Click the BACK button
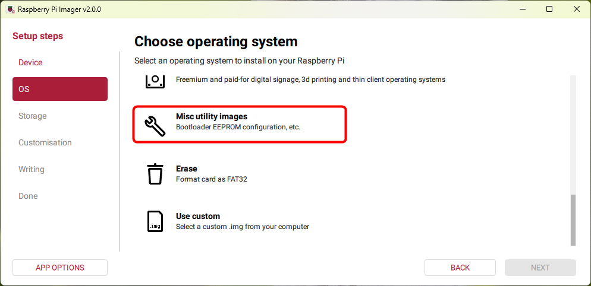This screenshot has width=591, height=286. [x=460, y=268]
